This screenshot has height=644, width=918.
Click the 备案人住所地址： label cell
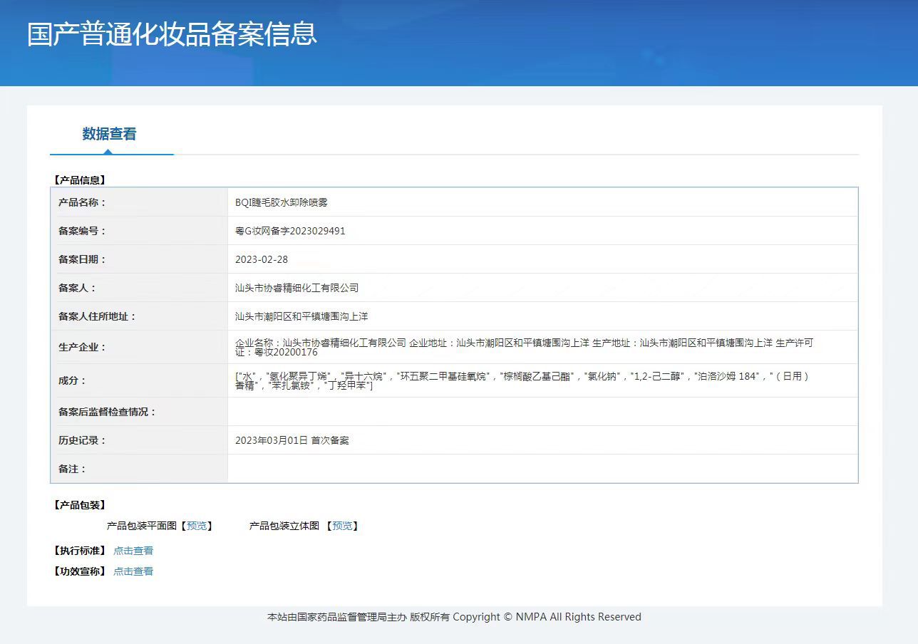click(139, 316)
